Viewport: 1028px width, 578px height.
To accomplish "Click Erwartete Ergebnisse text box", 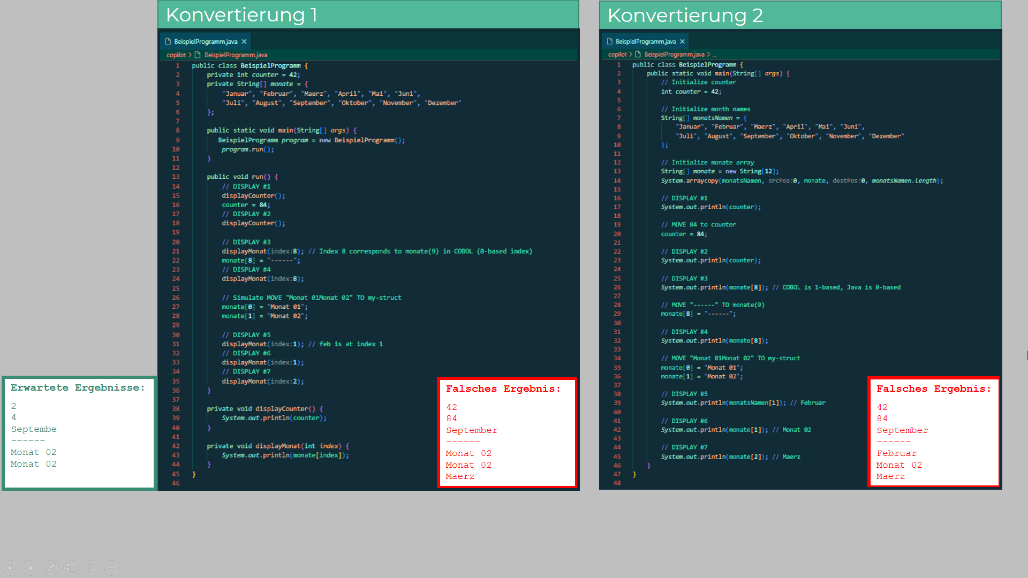I will click(x=79, y=432).
